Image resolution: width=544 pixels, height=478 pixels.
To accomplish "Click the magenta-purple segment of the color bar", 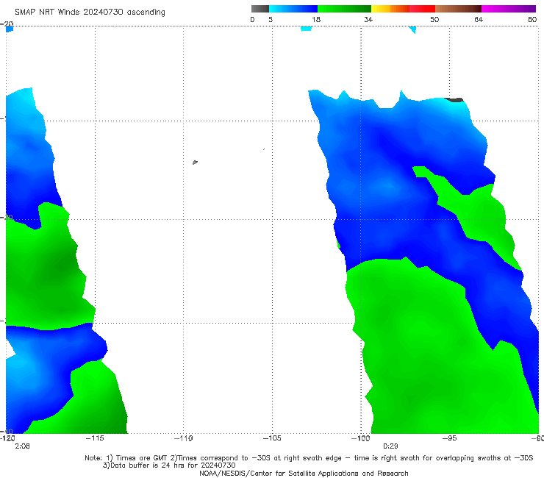I will click(x=509, y=9).
